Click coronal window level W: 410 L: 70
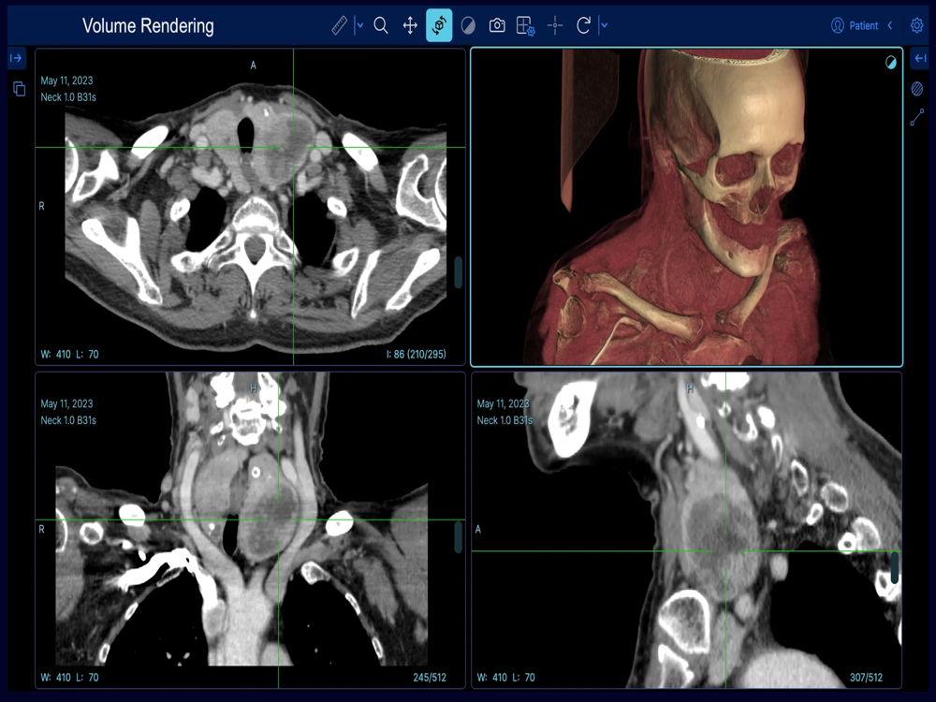Viewport: 936px width, 702px height. [x=70, y=678]
